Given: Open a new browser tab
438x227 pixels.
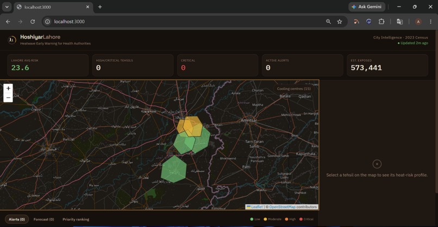Looking at the screenshot, I should point(100,7).
